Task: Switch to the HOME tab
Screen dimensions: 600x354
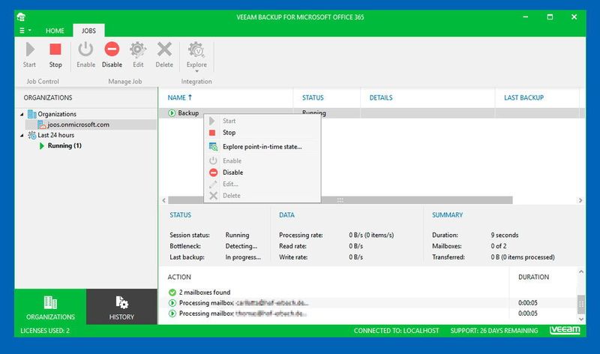Action: pyautogui.click(x=55, y=31)
